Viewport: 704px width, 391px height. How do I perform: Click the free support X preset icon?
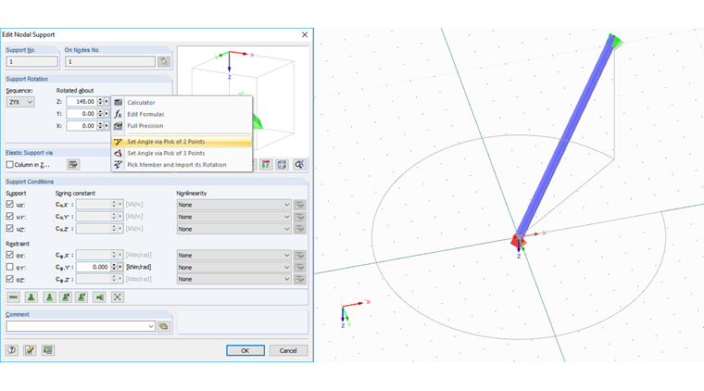118,297
